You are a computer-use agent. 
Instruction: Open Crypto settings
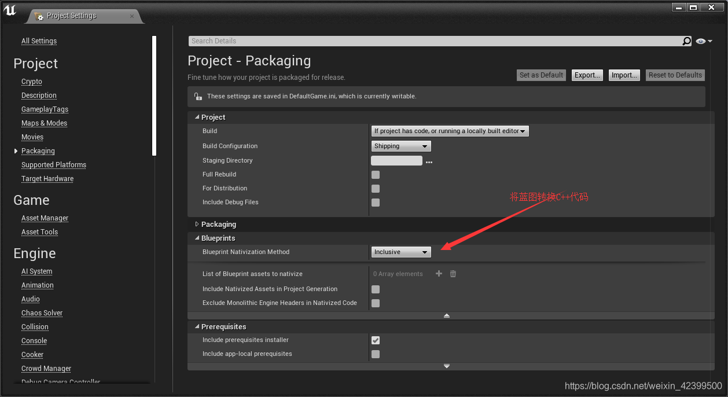coord(32,82)
